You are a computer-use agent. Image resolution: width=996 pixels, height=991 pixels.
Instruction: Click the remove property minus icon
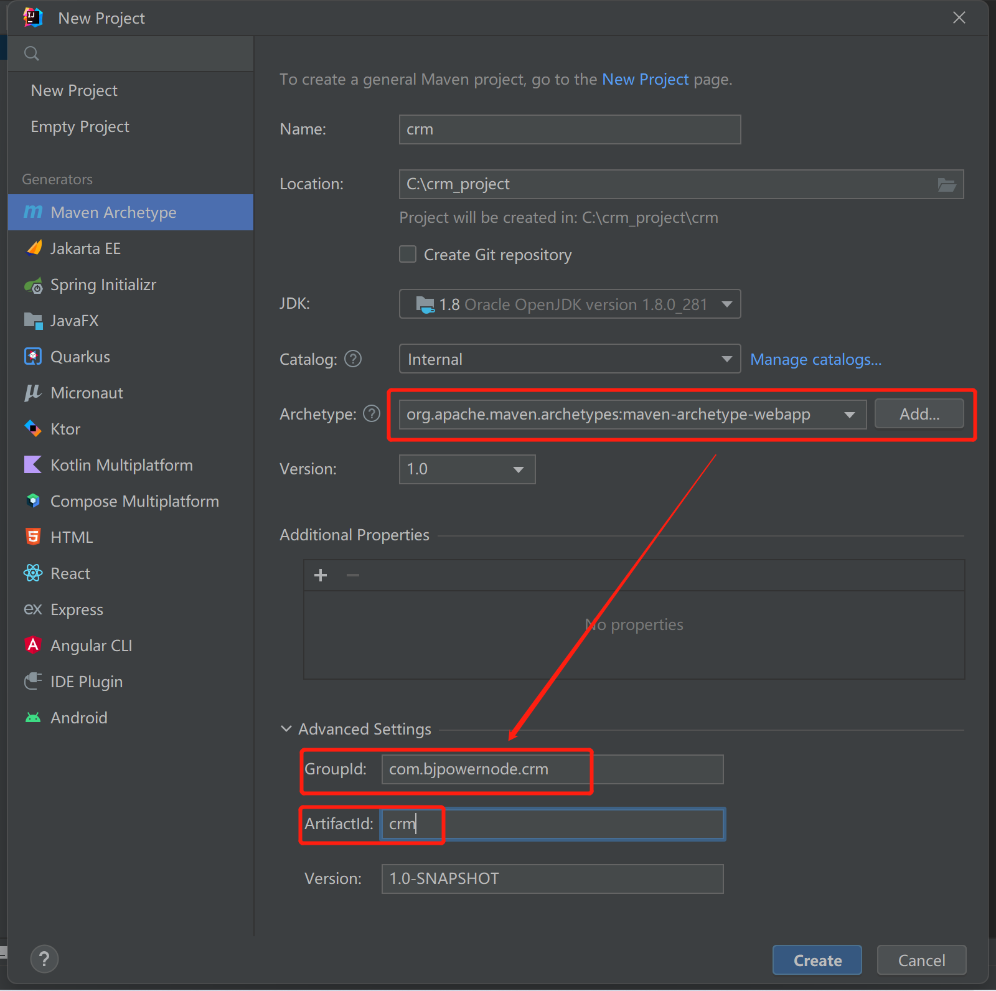tap(353, 575)
